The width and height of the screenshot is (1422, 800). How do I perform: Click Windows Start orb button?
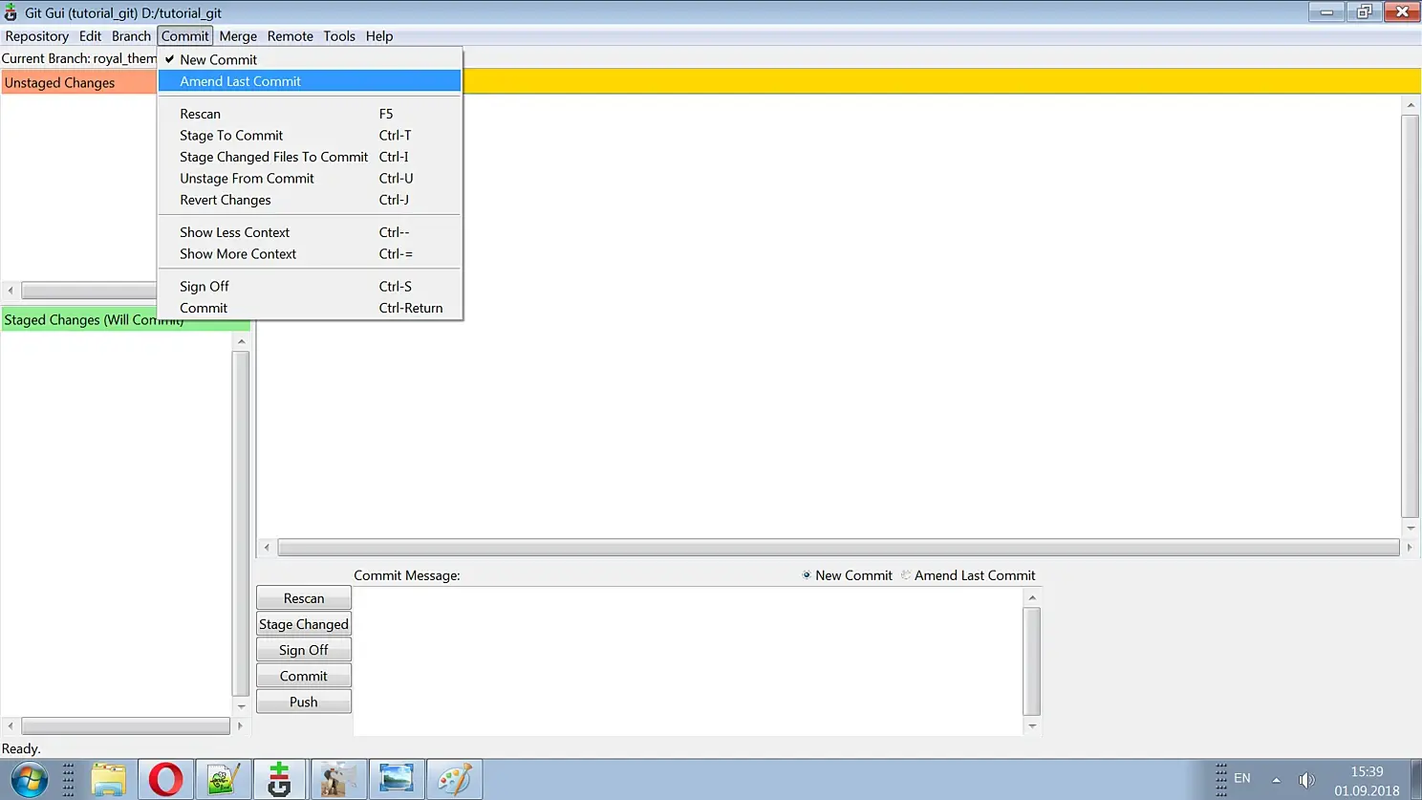(x=29, y=779)
